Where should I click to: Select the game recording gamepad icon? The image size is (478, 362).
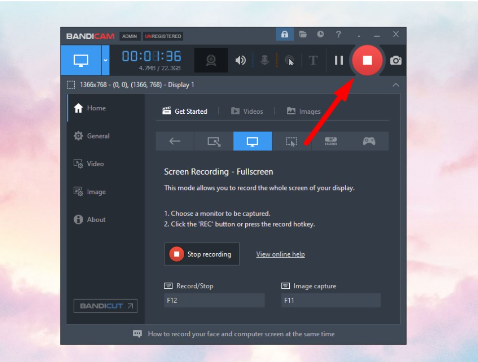tap(369, 141)
